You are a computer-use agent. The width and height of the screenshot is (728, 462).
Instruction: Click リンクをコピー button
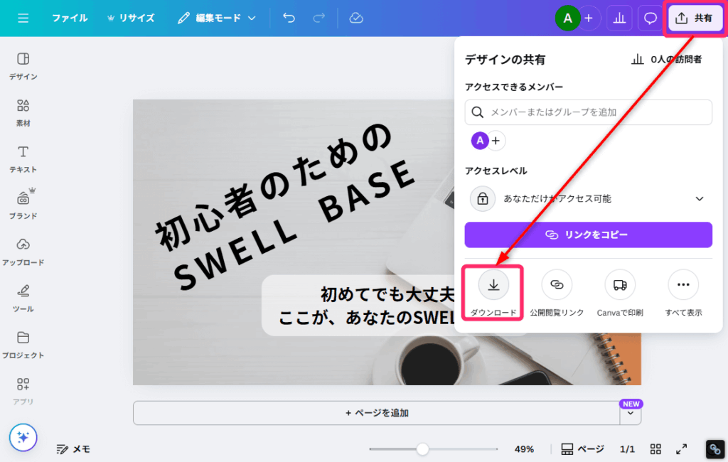point(588,235)
